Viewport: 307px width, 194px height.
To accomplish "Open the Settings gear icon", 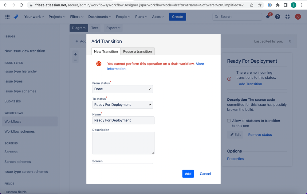I will (x=287, y=17).
